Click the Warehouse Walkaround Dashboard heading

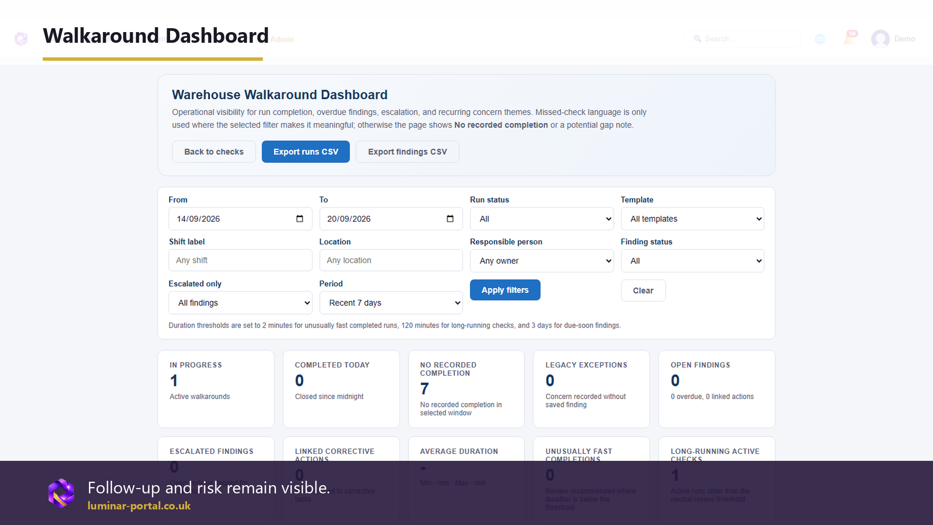coord(280,95)
